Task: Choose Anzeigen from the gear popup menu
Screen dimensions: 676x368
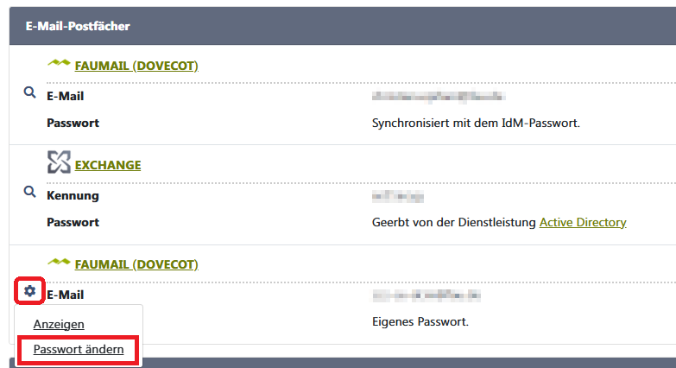Action: pos(59,324)
